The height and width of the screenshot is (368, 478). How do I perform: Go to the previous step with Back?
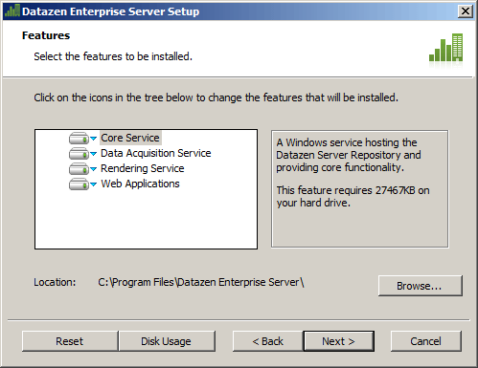pyautogui.click(x=267, y=341)
